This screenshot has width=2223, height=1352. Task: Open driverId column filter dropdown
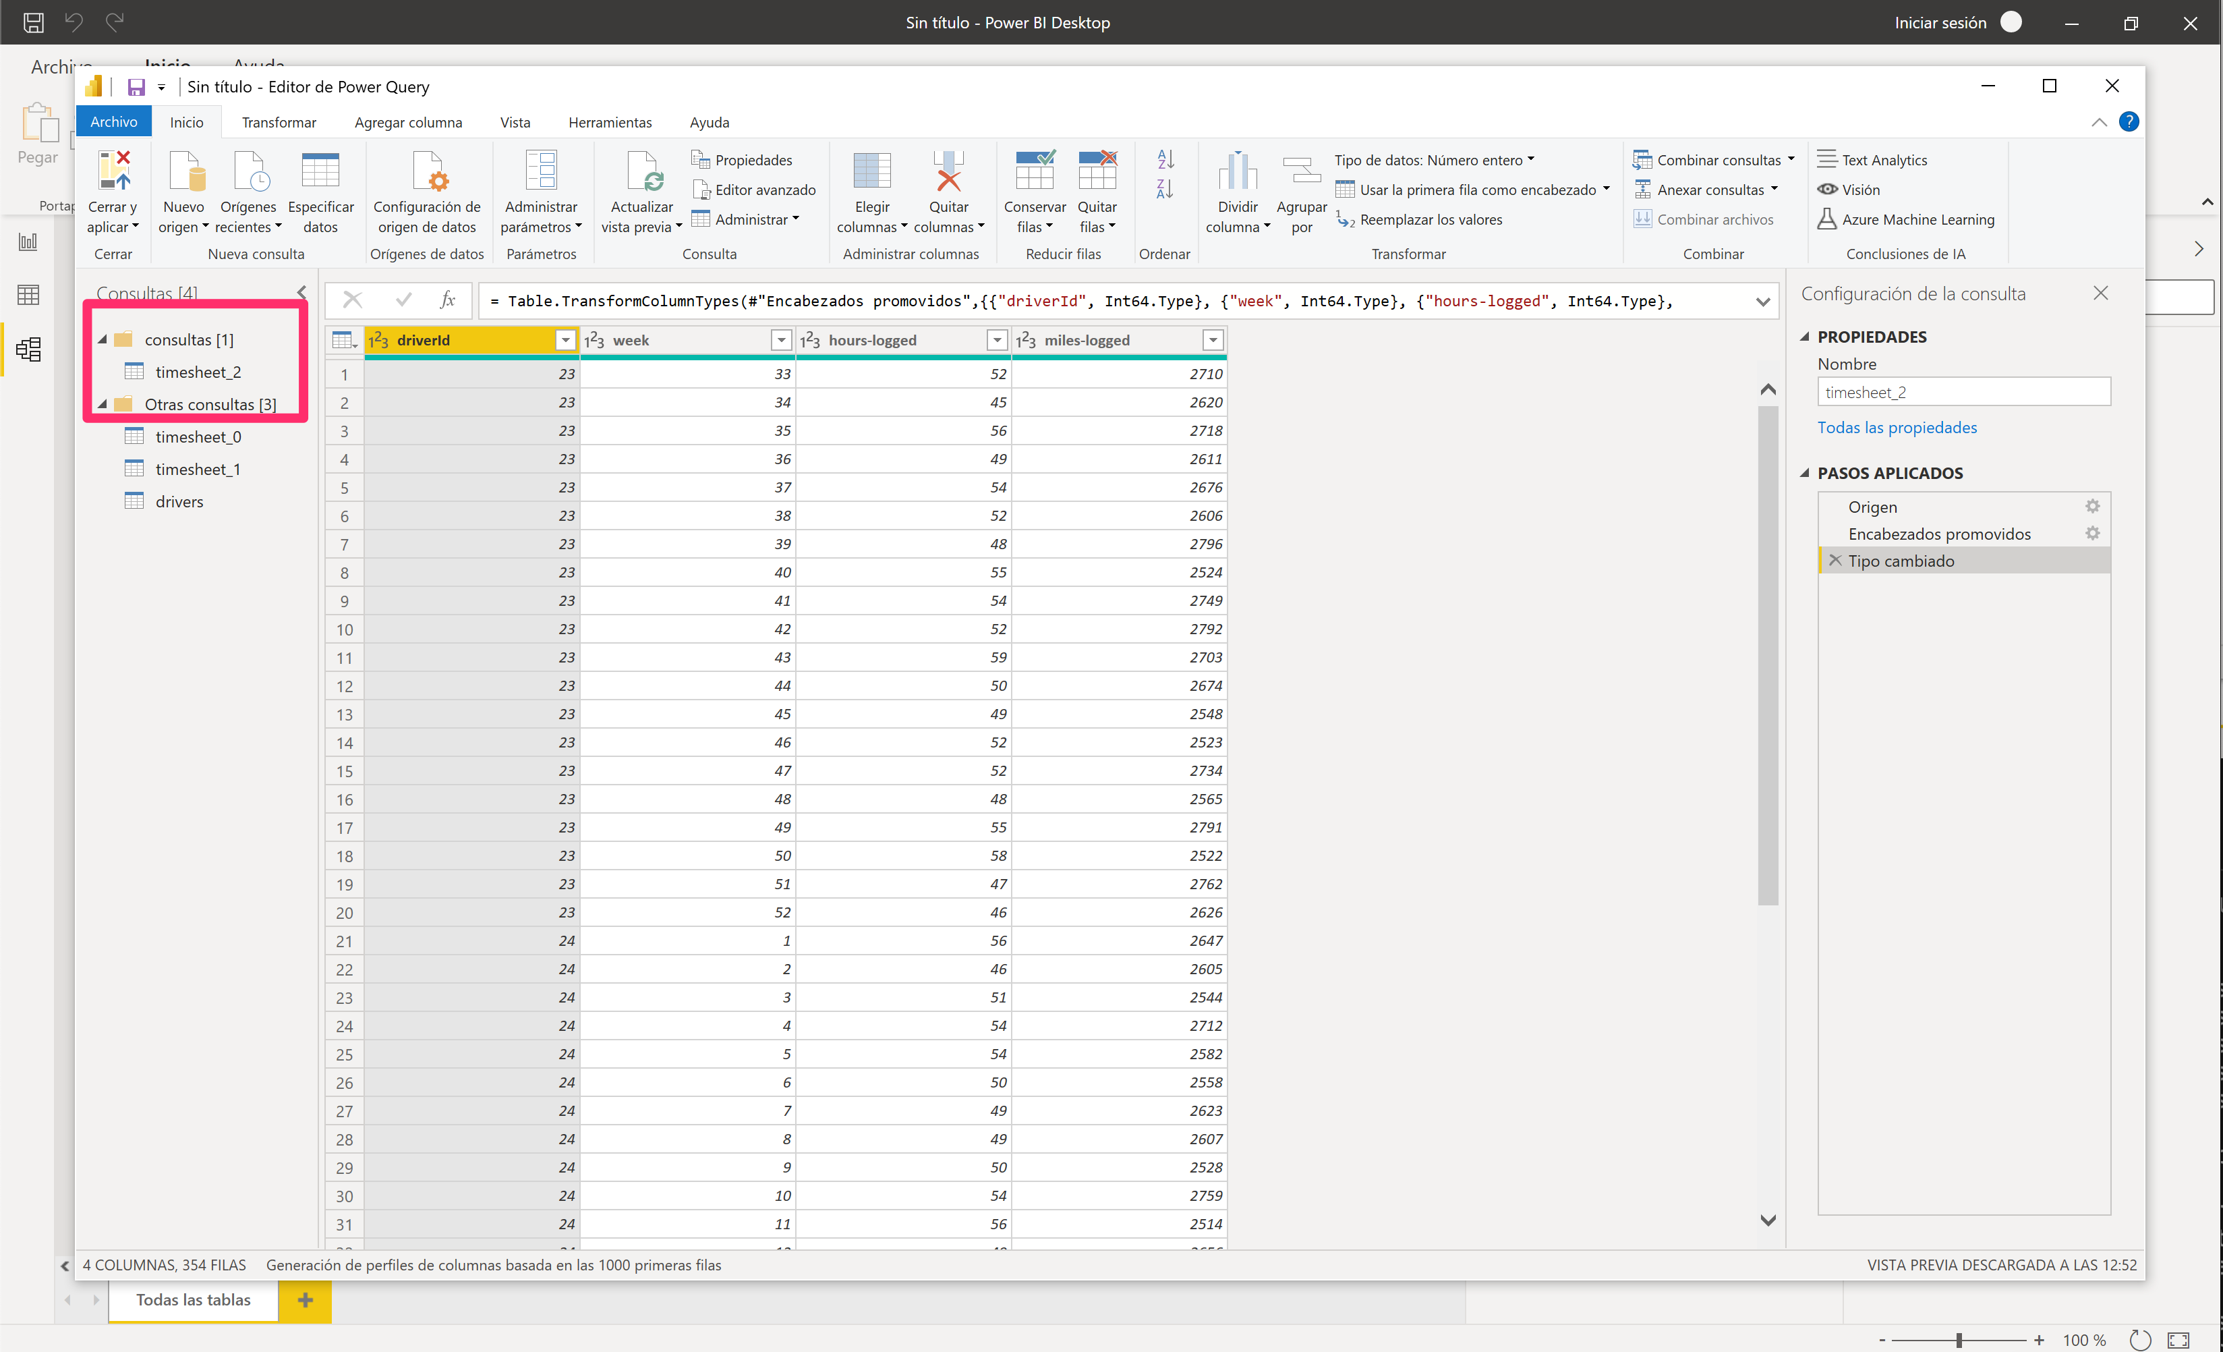coord(566,340)
